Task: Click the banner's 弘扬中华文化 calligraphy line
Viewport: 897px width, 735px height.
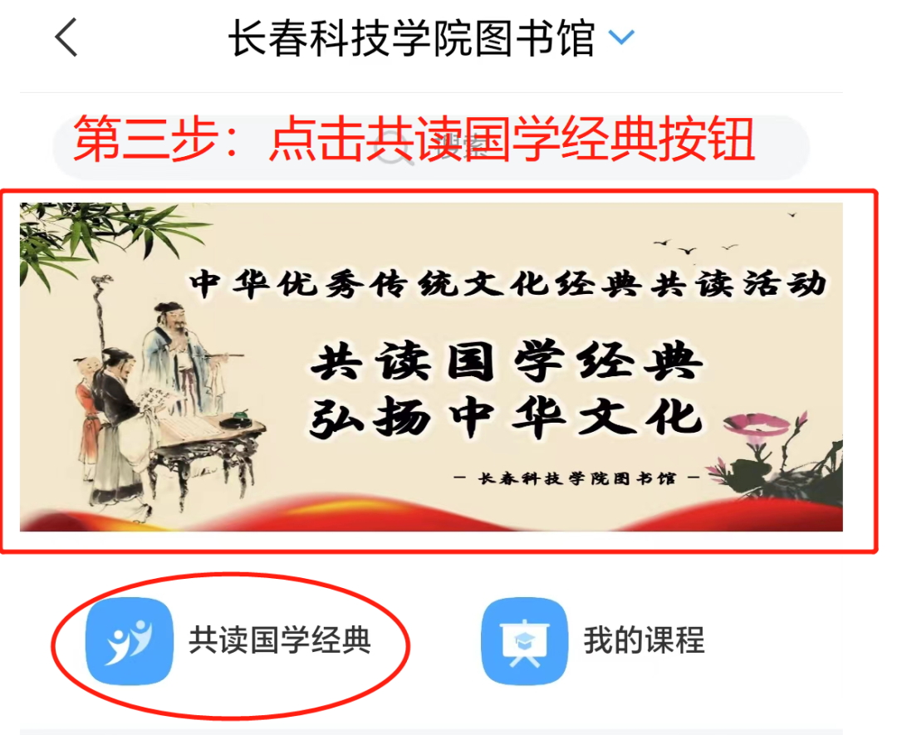Action: coord(506,416)
